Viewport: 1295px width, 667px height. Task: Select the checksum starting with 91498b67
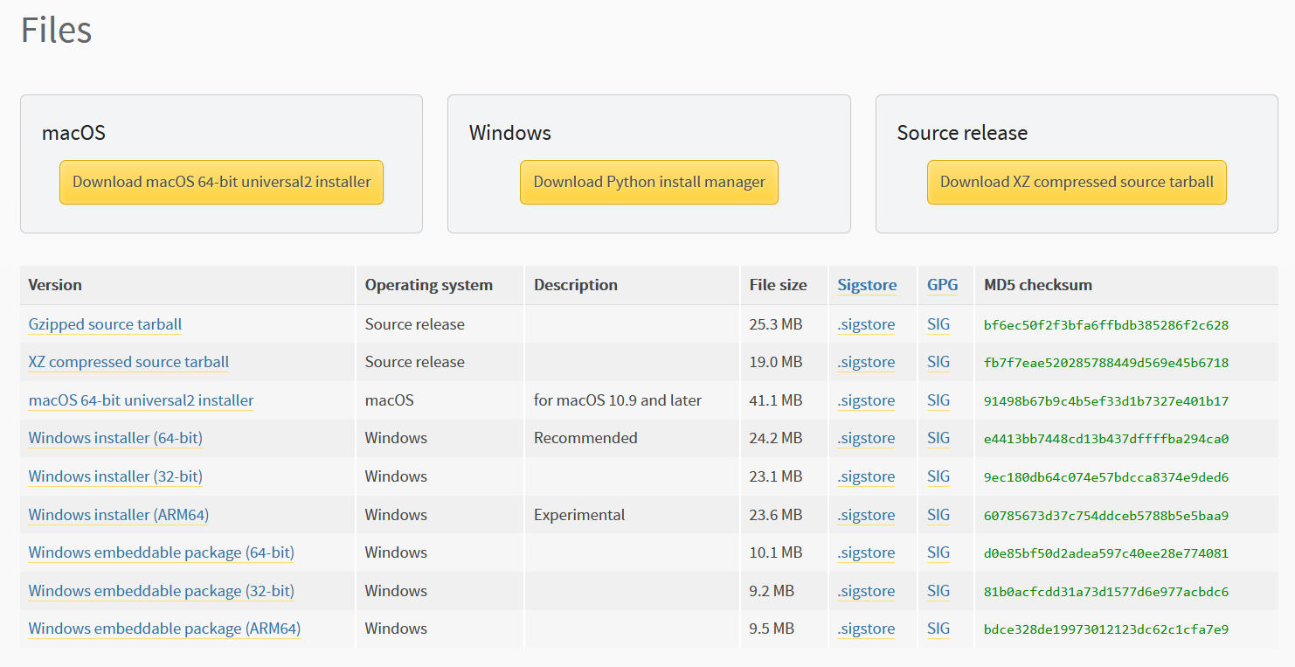pos(1106,401)
